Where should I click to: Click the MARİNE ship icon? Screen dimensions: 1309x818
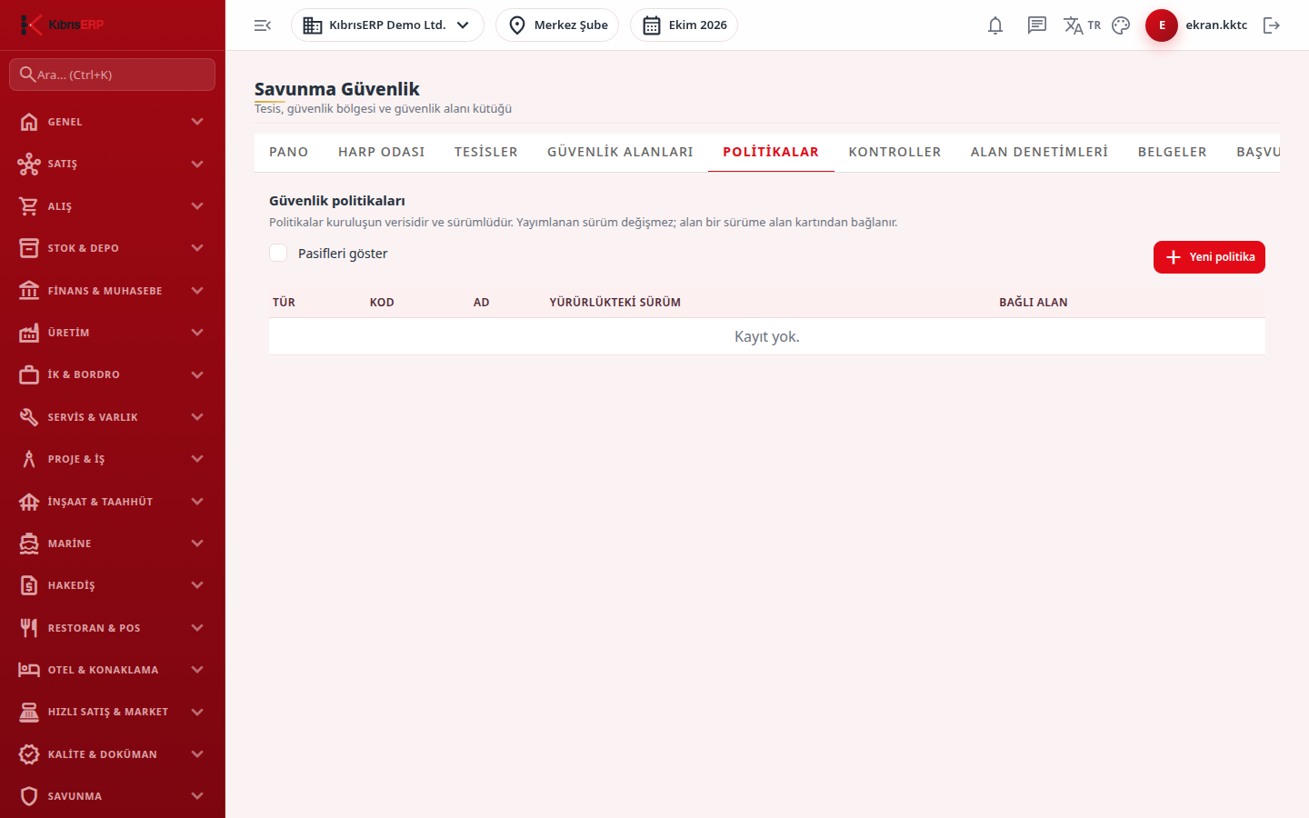(29, 544)
